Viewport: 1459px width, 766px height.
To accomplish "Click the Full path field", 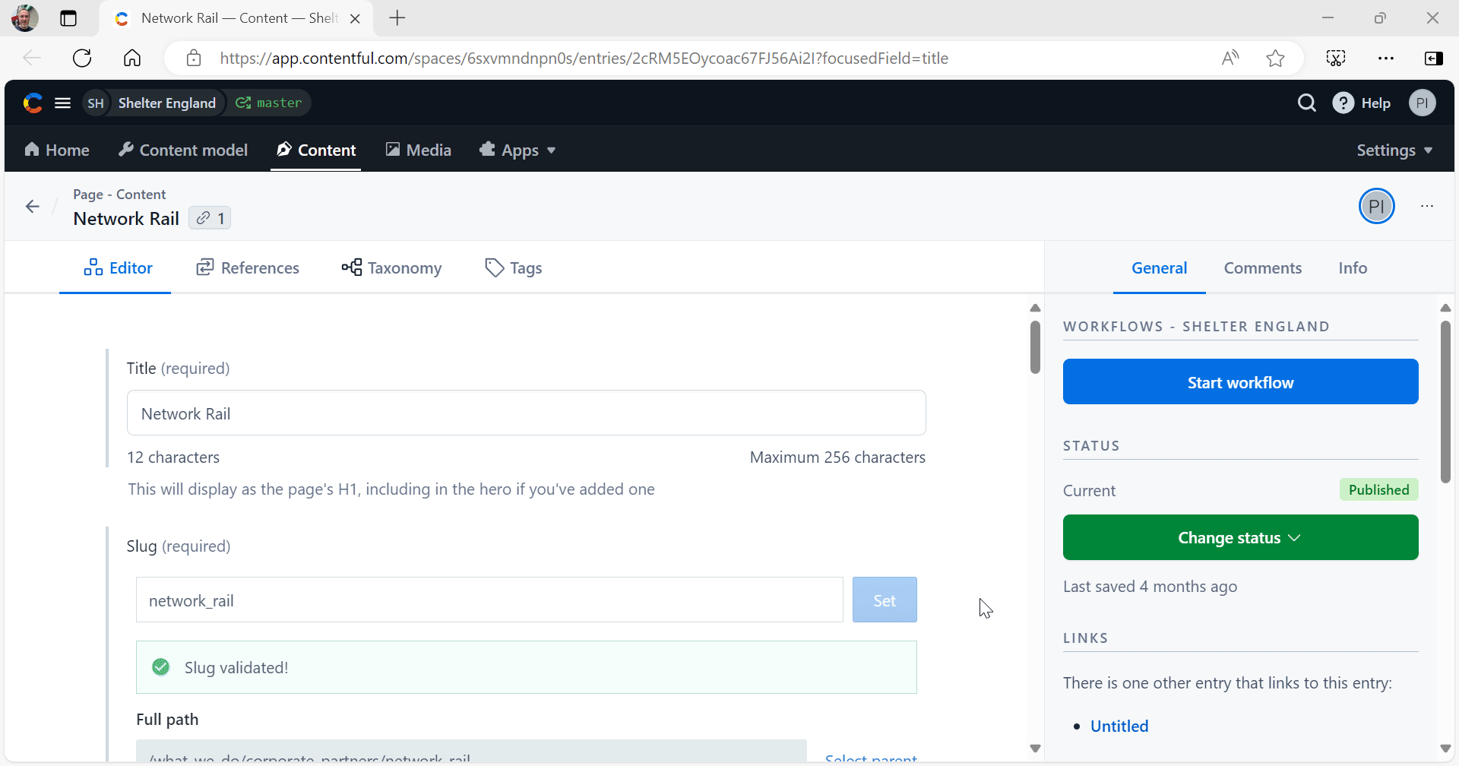I will pyautogui.click(x=471, y=752).
